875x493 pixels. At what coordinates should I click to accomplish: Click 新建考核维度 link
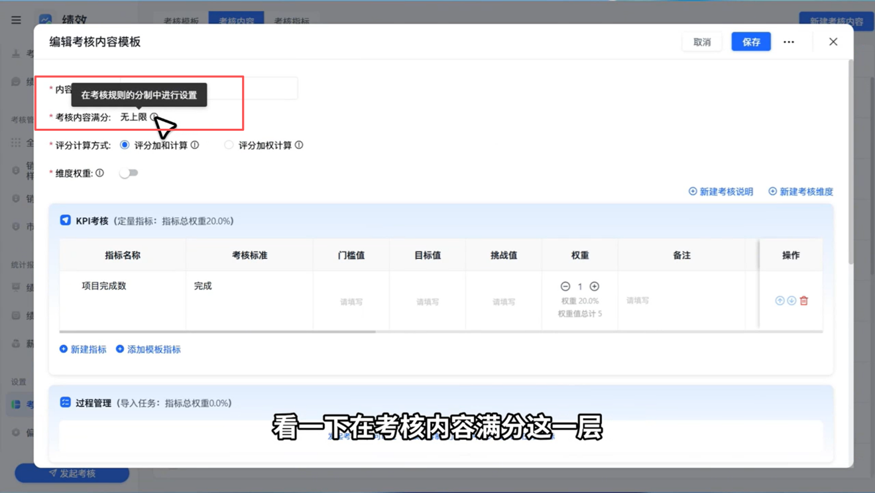801,192
